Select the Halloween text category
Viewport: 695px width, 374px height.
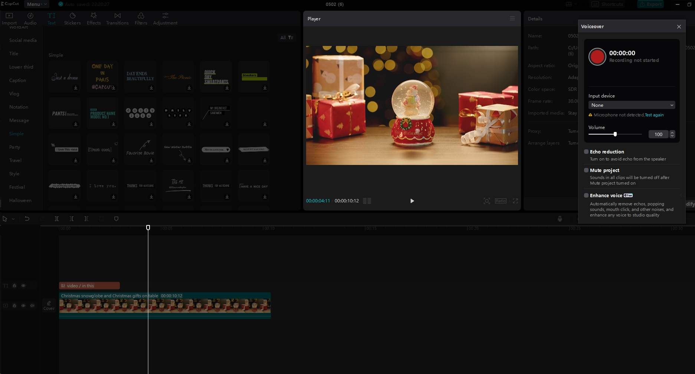[x=20, y=200]
